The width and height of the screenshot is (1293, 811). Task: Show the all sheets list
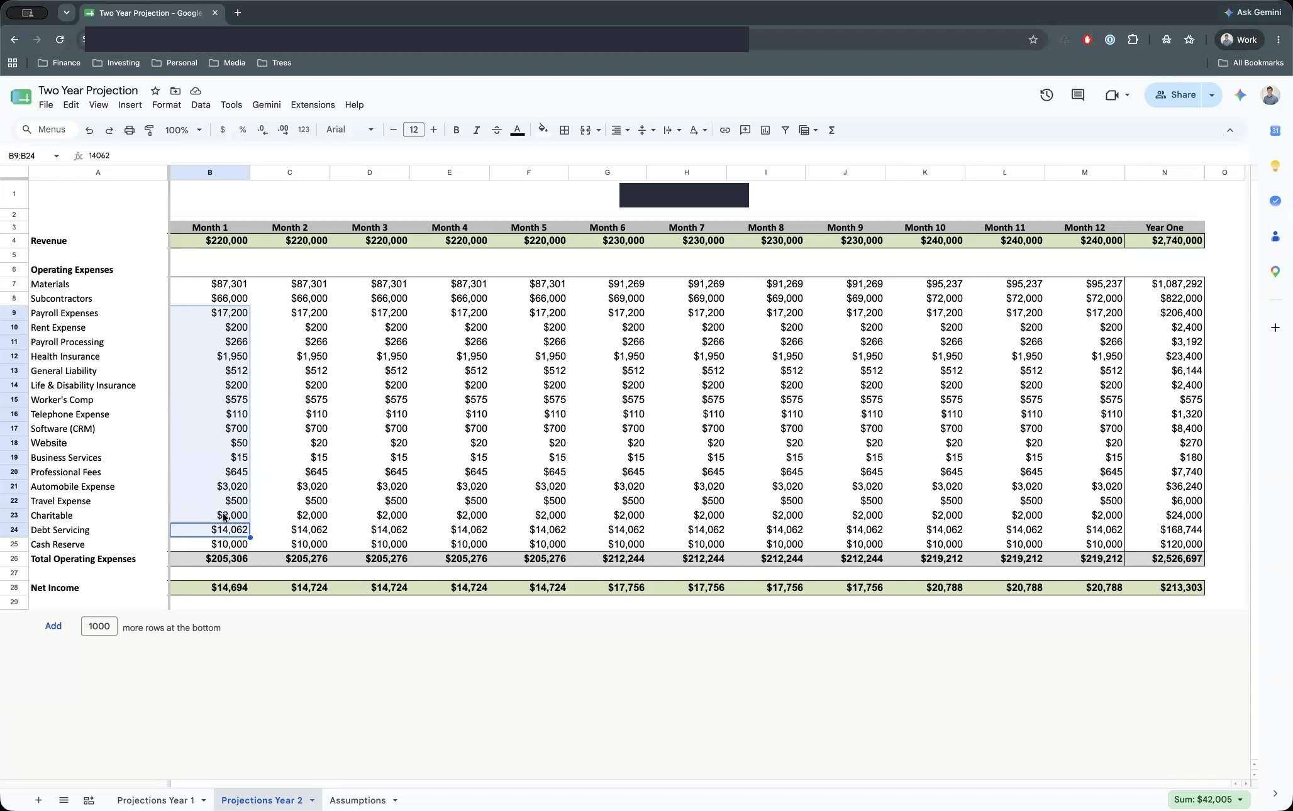[x=64, y=800]
